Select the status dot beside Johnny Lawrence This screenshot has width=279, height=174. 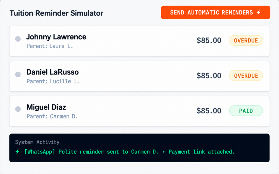click(x=18, y=39)
